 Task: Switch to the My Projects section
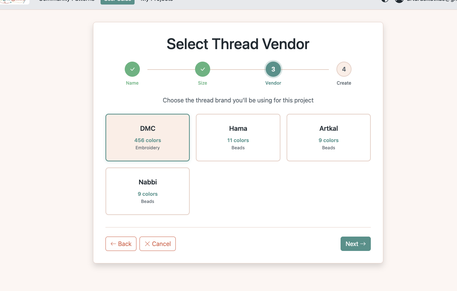[156, 2]
